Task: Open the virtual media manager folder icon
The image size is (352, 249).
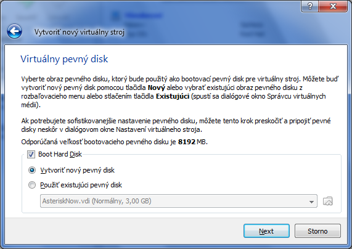Action: [328, 201]
